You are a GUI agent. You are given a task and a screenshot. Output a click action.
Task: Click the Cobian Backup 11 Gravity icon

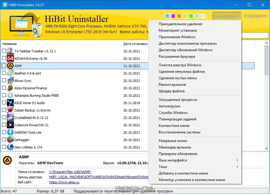10,110
